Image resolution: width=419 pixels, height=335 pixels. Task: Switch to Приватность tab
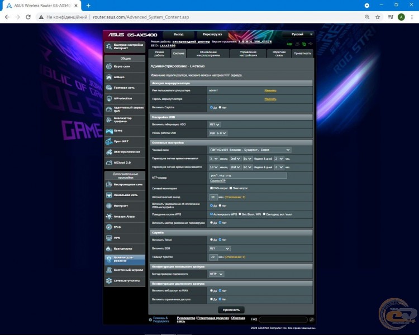point(302,54)
